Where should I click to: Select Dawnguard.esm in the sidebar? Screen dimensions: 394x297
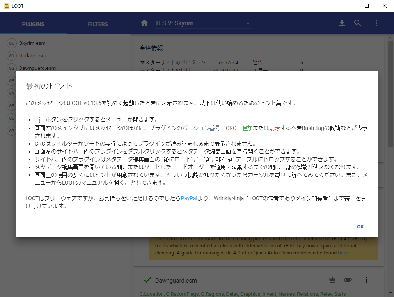(37, 68)
